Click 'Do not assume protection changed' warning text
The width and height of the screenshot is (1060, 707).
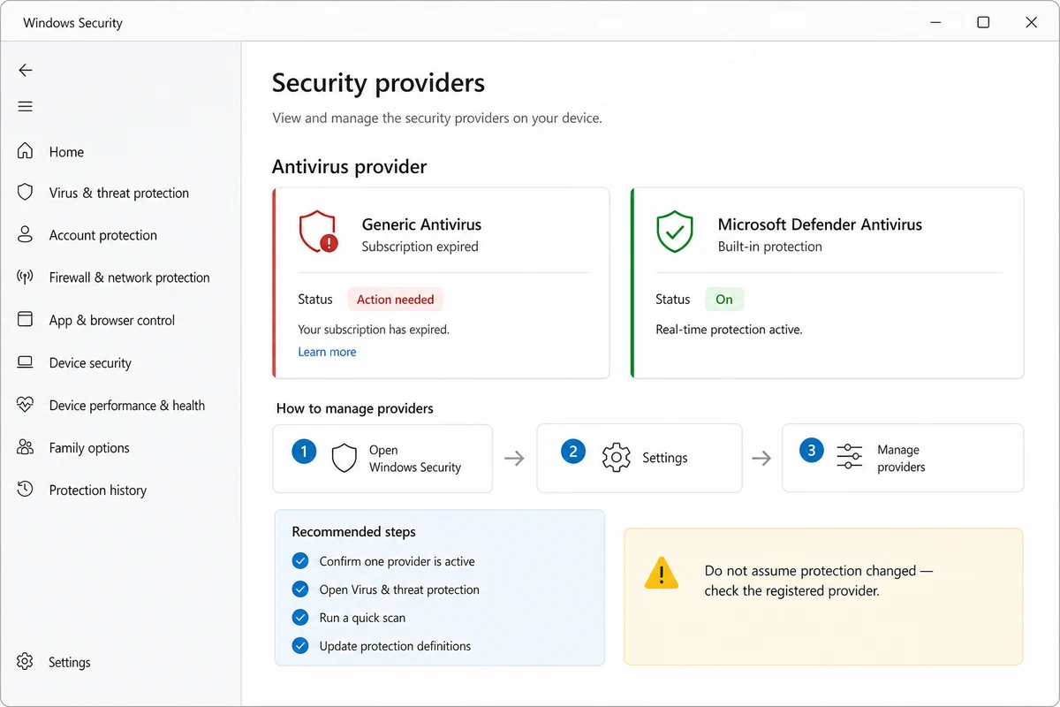coord(818,581)
